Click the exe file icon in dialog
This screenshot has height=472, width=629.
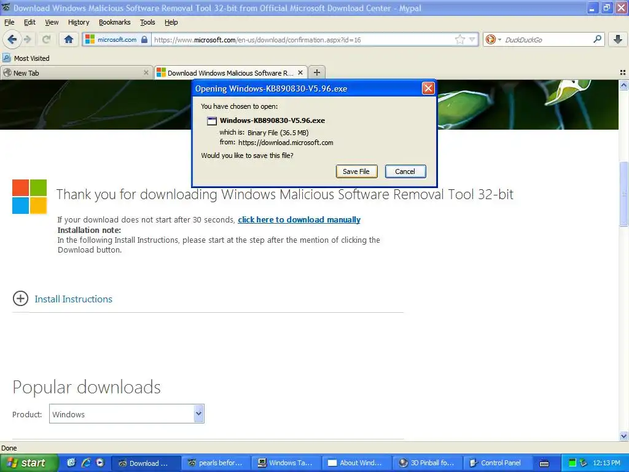point(212,121)
